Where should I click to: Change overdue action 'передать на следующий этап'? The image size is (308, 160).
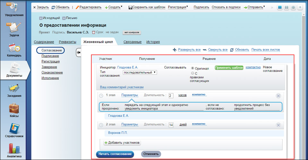click(164, 106)
